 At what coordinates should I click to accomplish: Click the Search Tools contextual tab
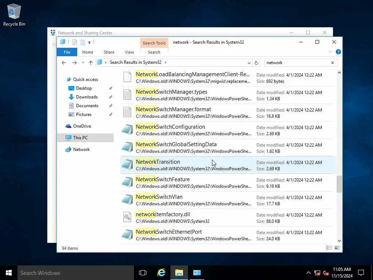click(x=154, y=43)
